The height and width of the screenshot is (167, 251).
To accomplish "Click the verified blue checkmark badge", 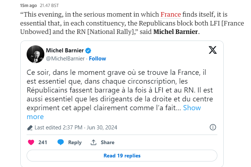I will coord(88,51).
